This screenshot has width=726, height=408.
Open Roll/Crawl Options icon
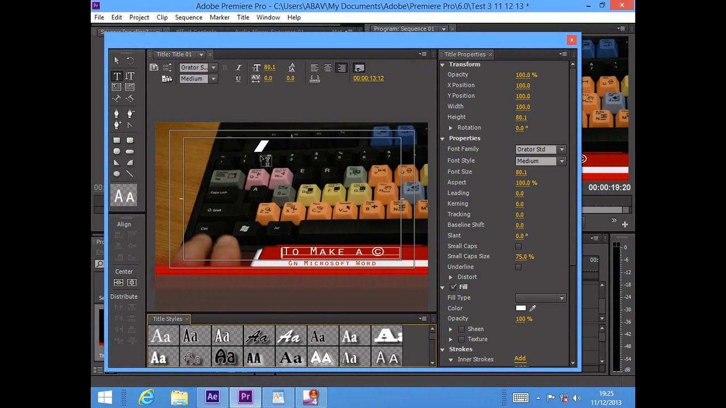(x=167, y=67)
